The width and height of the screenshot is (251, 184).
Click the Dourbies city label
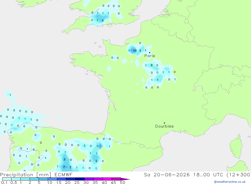pyautogui.click(x=164, y=126)
